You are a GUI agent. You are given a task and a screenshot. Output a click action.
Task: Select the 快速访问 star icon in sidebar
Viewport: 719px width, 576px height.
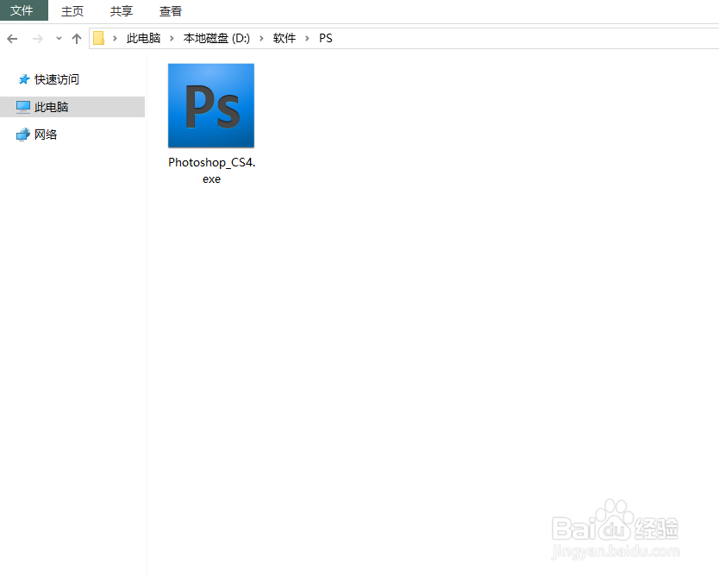point(26,78)
